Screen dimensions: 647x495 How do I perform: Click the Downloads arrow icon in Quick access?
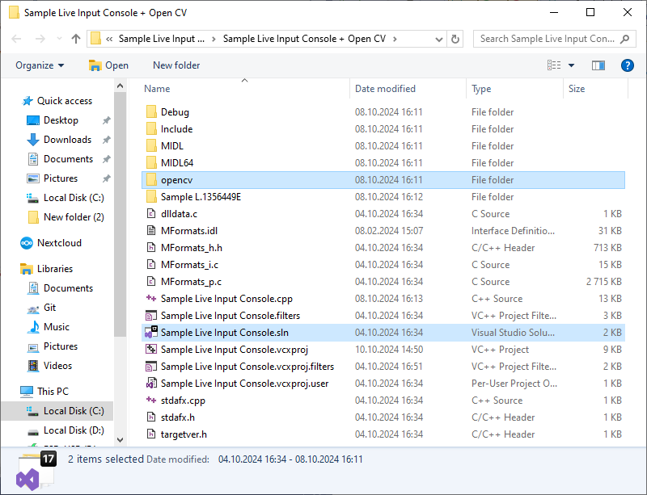click(x=32, y=140)
